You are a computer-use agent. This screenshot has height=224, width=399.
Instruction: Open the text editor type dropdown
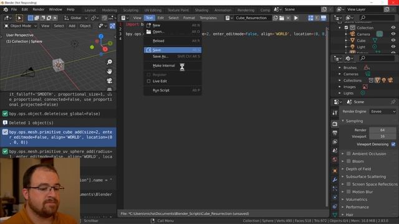click(125, 18)
